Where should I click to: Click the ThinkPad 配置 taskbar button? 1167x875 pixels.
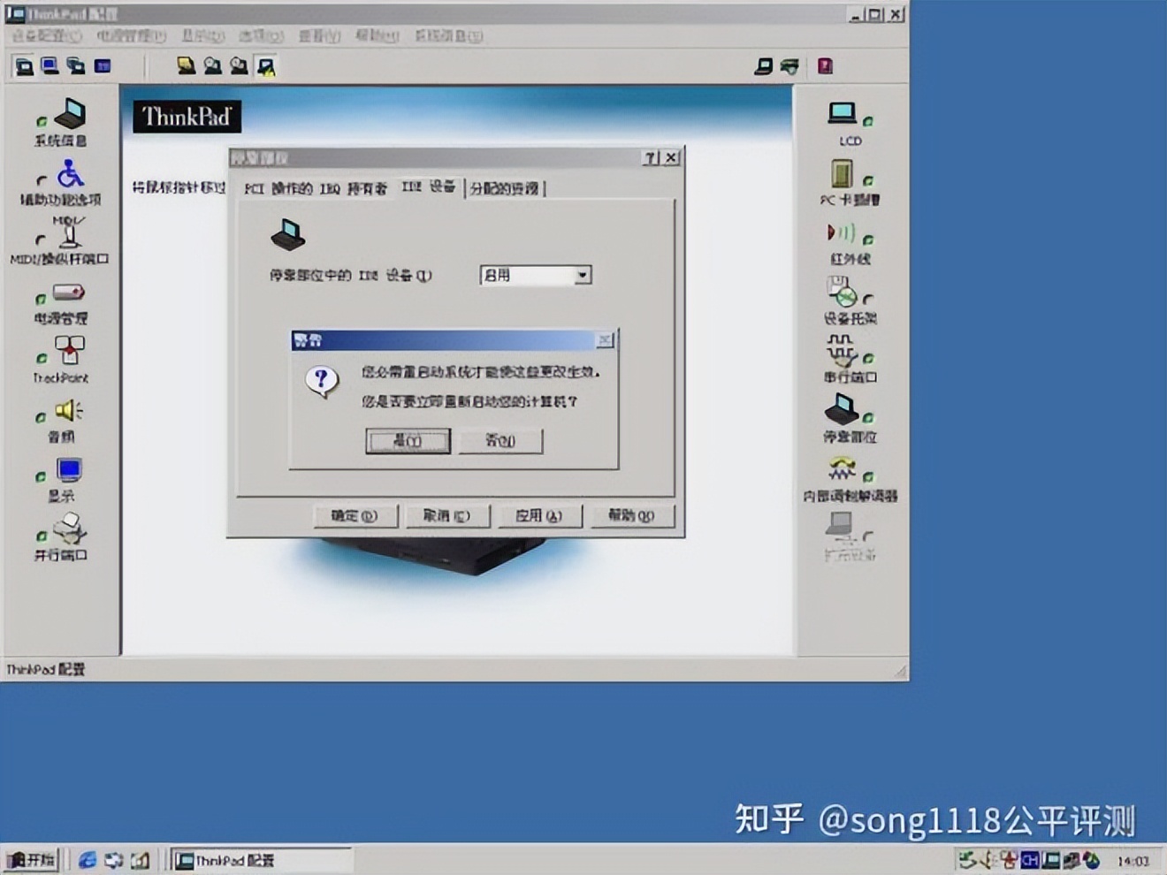[x=261, y=860]
